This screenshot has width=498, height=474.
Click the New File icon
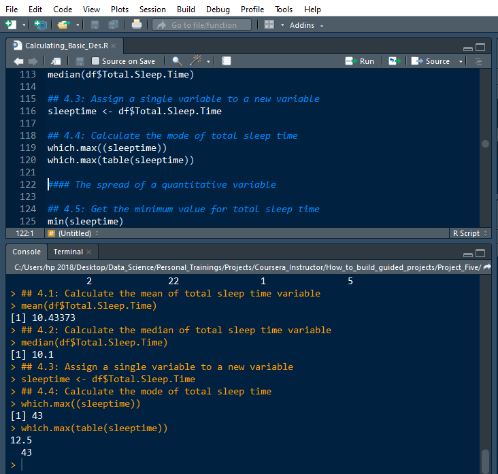pos(10,24)
